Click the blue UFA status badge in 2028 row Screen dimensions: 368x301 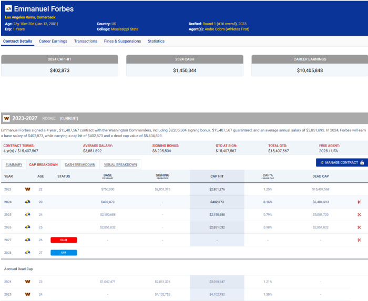pos(64,253)
